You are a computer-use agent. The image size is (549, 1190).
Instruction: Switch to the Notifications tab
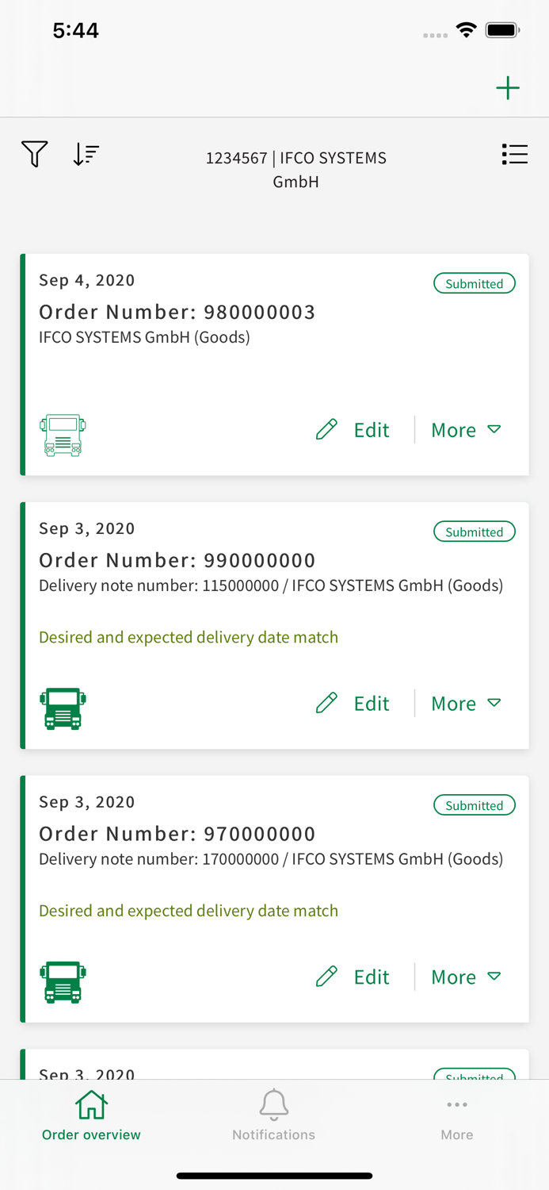[273, 1115]
